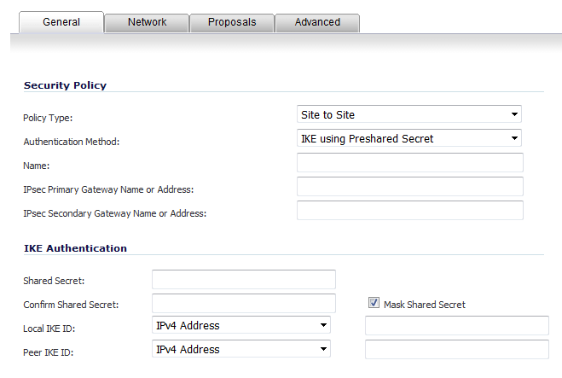Click the Confirm Shared Secret field
Image resolution: width=562 pixels, height=378 pixels.
coord(244,304)
